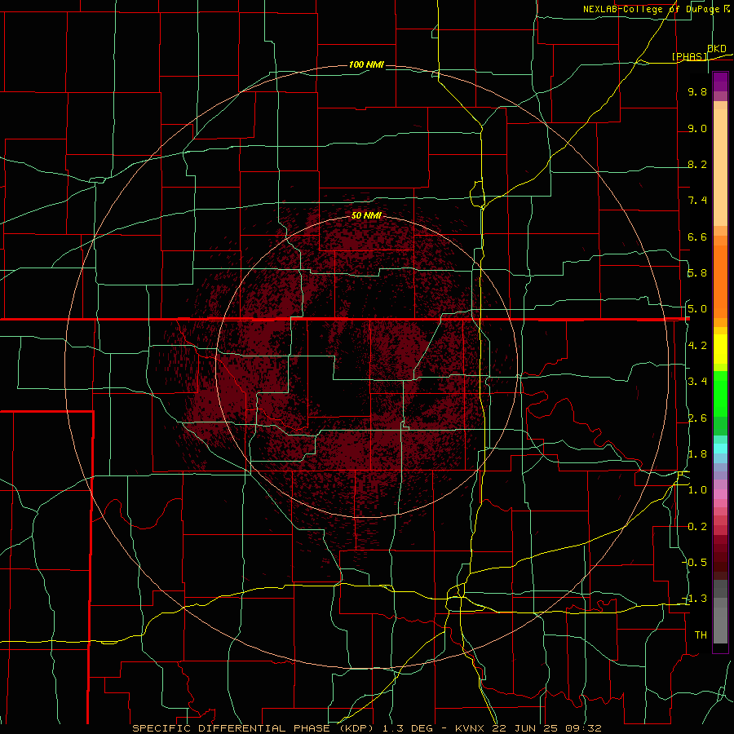734x734 pixels.
Task: Select the 1.0 scale value
Action: pos(697,490)
